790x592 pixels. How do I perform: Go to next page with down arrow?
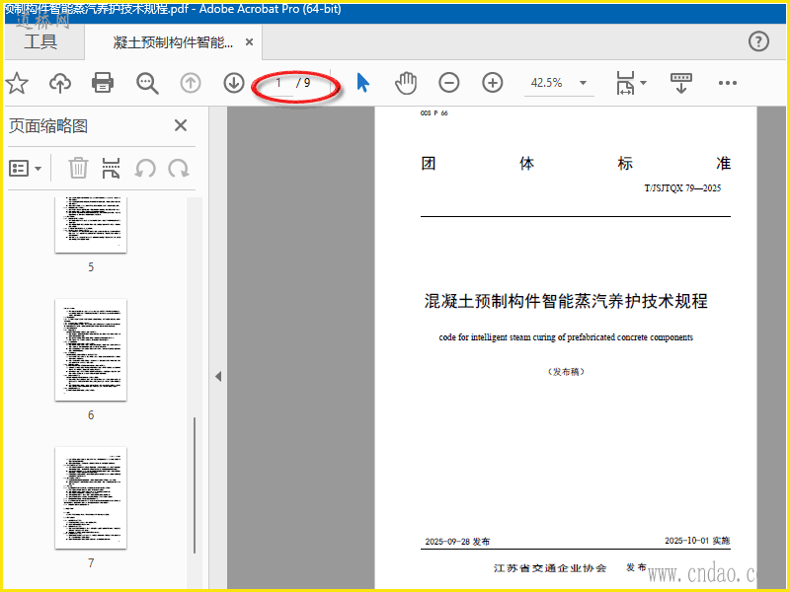[x=234, y=83]
